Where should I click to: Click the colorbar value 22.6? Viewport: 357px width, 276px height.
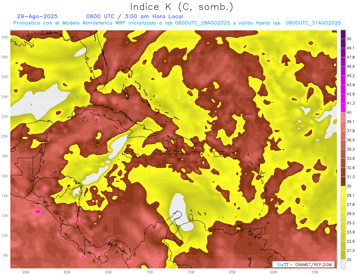351,241
